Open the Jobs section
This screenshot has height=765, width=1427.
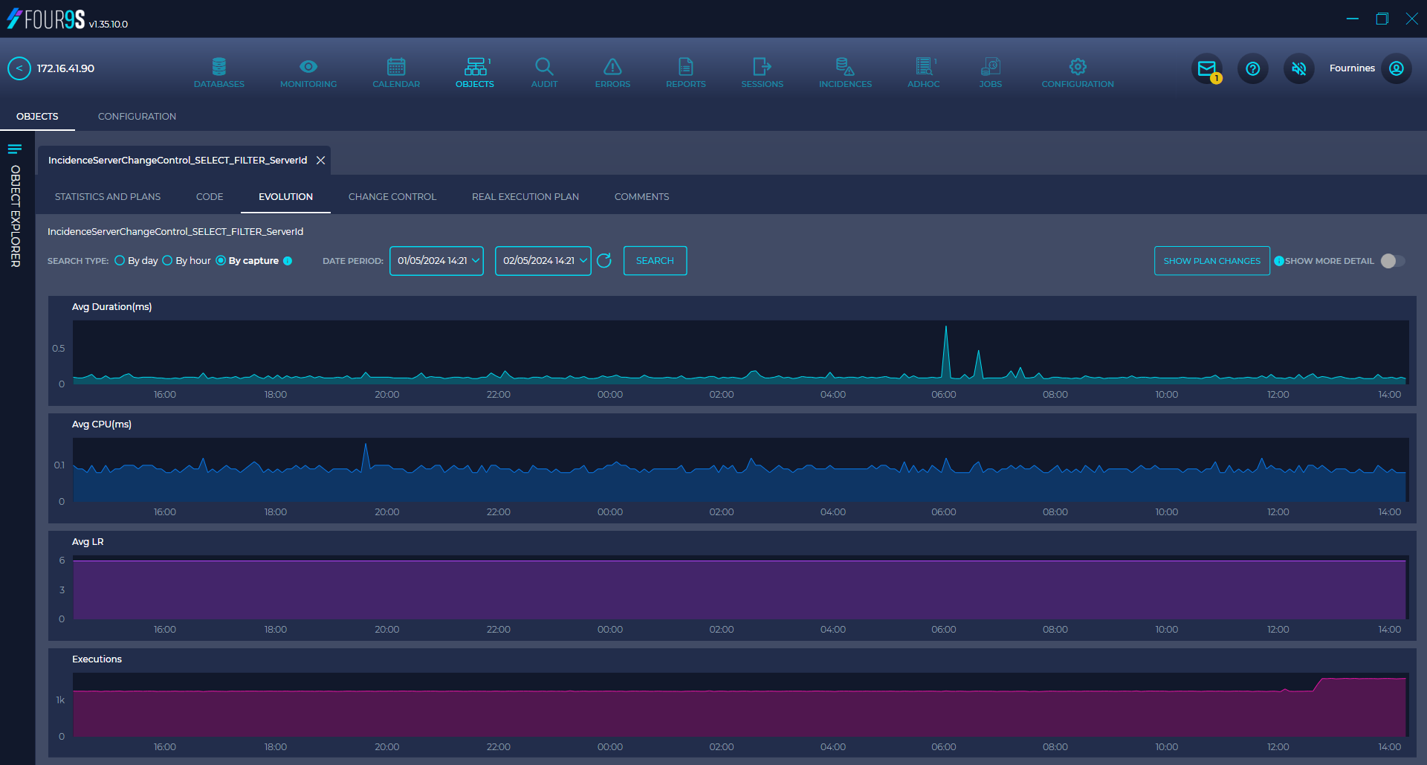click(x=990, y=71)
